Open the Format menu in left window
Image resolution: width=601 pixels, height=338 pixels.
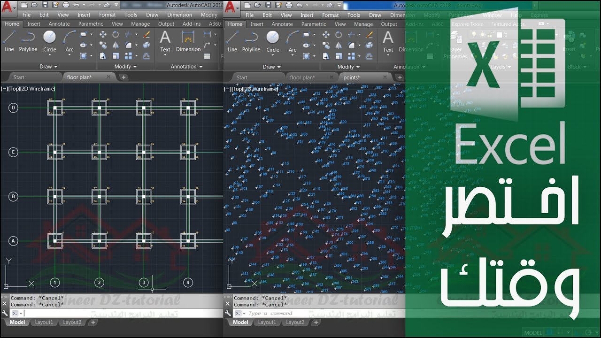[108, 15]
